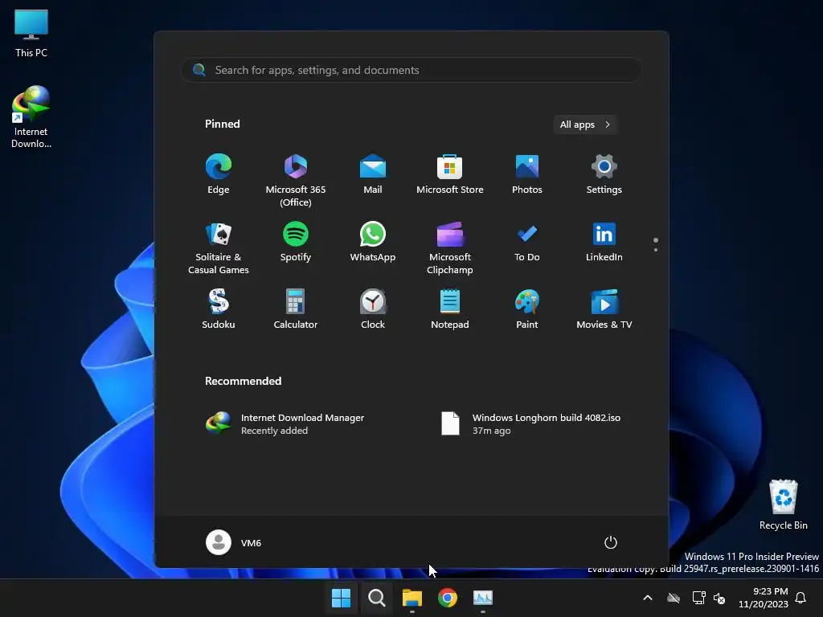Show hidden system tray icons chevron
823x617 pixels.
click(648, 598)
